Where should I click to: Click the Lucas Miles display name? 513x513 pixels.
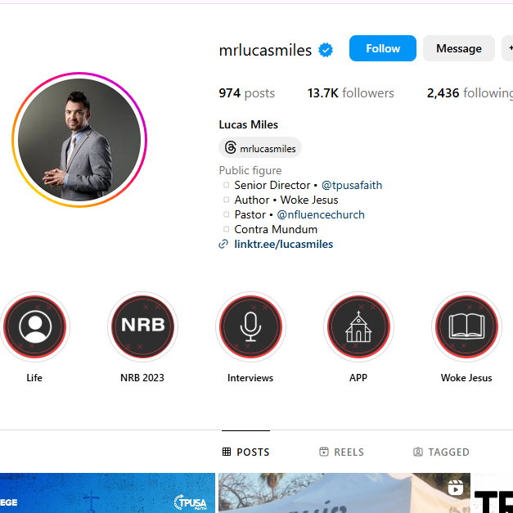click(x=249, y=124)
